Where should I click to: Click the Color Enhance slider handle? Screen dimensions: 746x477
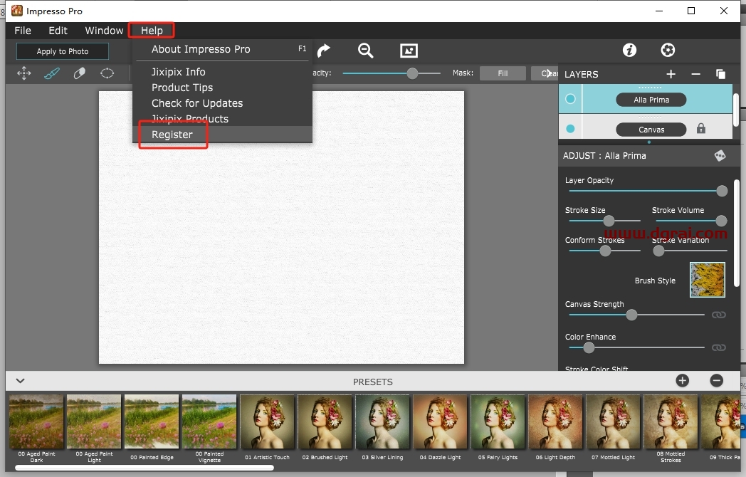589,347
